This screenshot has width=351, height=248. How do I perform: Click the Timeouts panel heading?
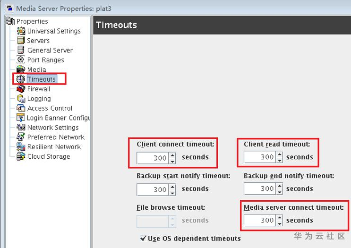116,25
